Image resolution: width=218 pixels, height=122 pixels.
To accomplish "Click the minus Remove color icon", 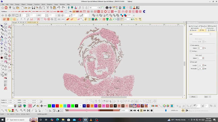I will tap(45, 106).
